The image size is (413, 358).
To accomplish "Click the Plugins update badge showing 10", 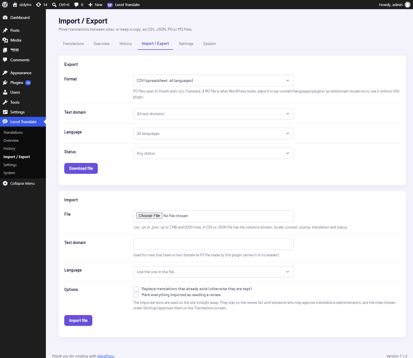I will [x=28, y=83].
